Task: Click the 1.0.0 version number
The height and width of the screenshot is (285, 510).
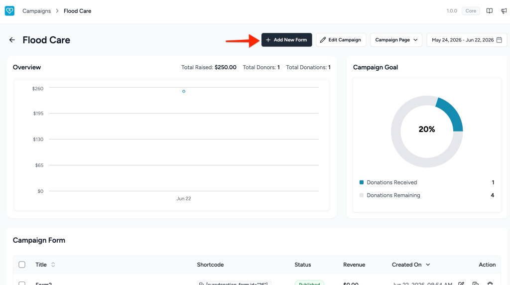Action: (451, 11)
